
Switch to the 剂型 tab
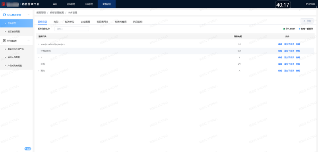(56, 21)
